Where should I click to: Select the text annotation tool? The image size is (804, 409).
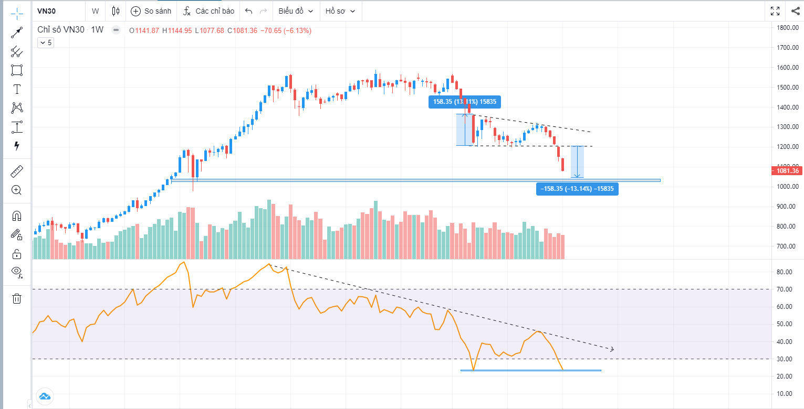coord(17,89)
